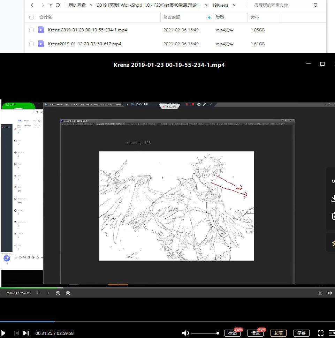Navigate to 我的网盘 via the breadcrumb link

tap(77, 5)
